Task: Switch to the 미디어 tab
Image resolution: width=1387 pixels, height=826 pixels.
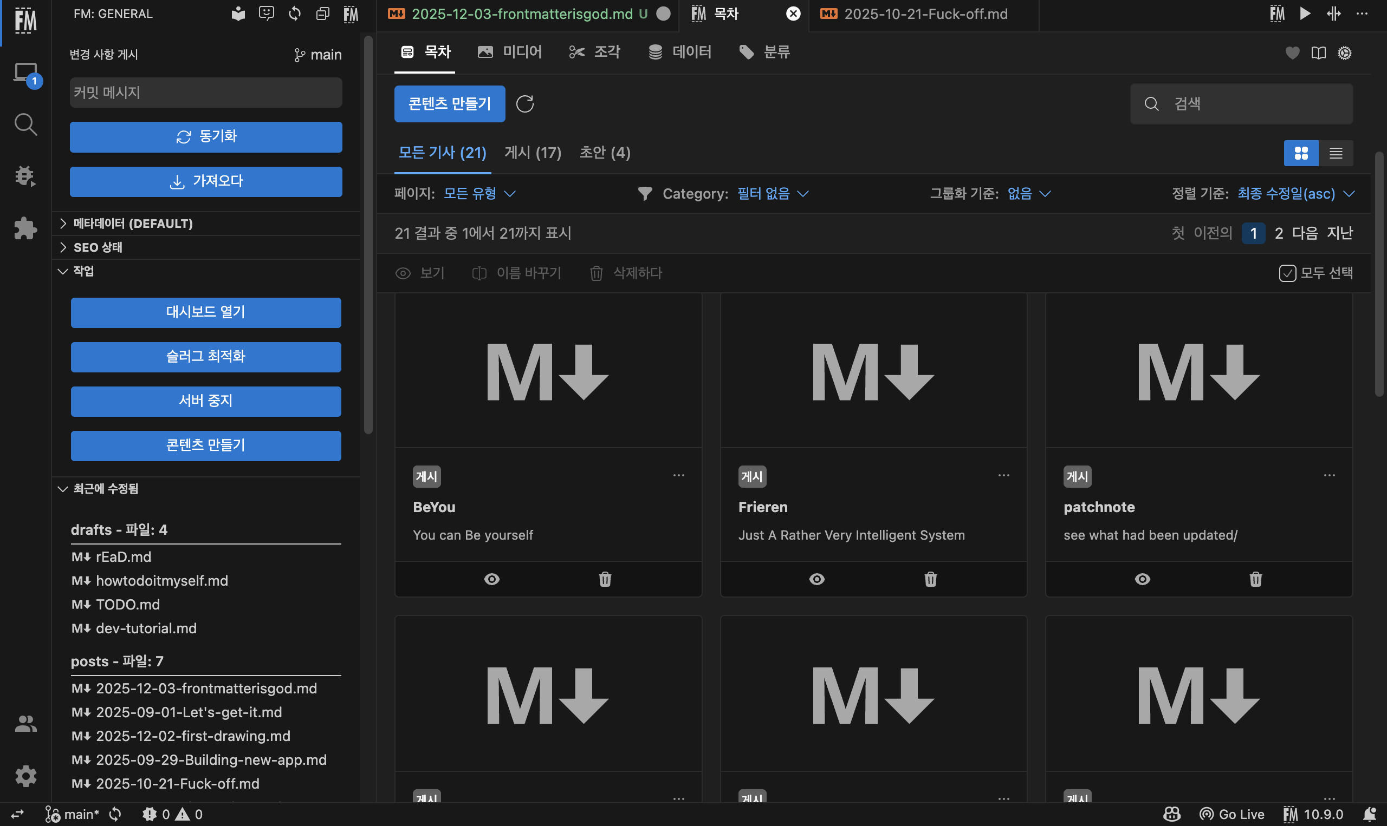Action: [510, 53]
